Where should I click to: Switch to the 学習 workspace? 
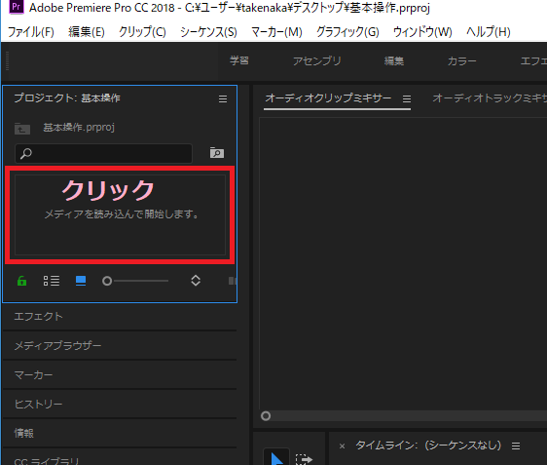[x=239, y=60]
